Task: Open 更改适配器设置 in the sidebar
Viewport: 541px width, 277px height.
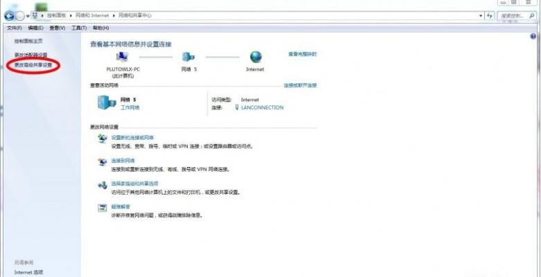Action: [31, 55]
